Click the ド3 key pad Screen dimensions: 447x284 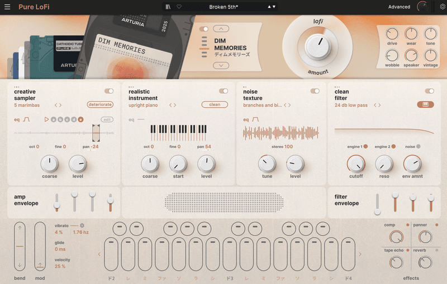(x=230, y=254)
